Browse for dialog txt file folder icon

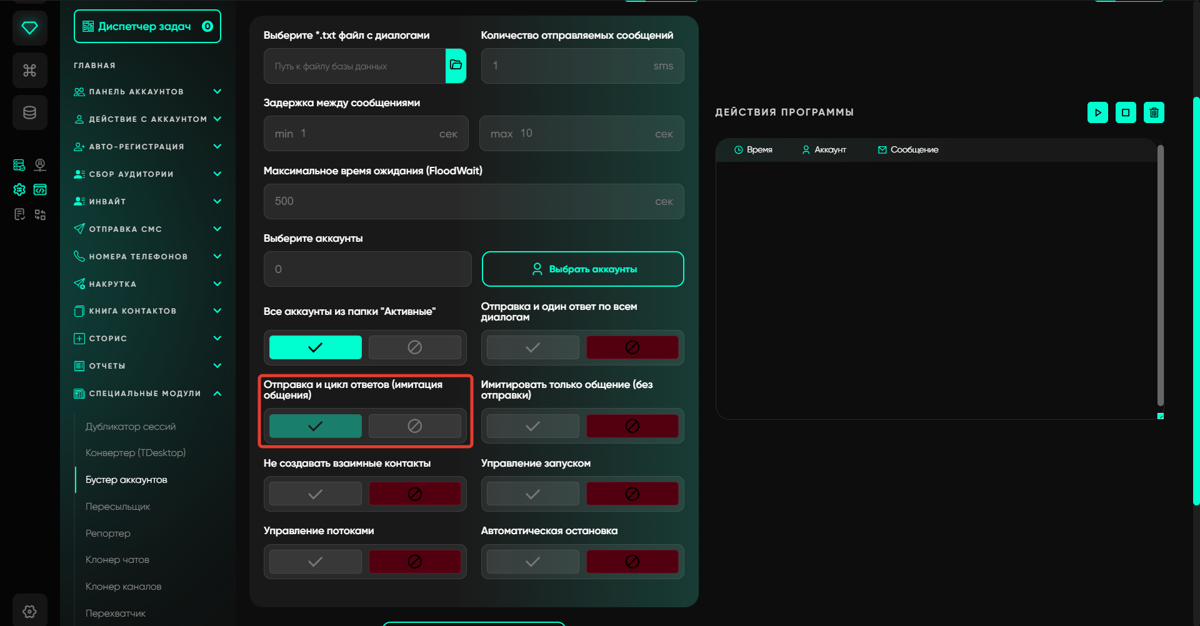456,66
